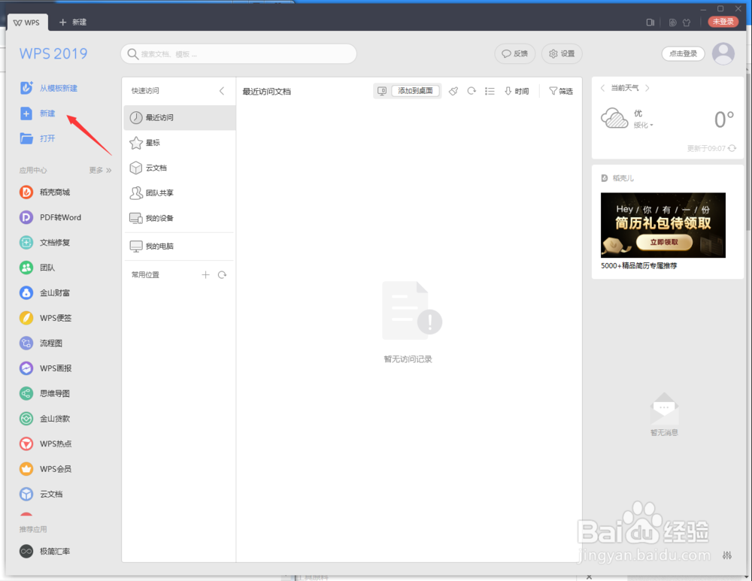The height and width of the screenshot is (581, 752).
Task: Go to next weather card arrow
Action: click(647, 88)
